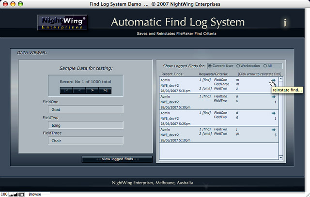
Task: Click the 'Recent Finds:' column header
Action: pyautogui.click(x=172, y=74)
